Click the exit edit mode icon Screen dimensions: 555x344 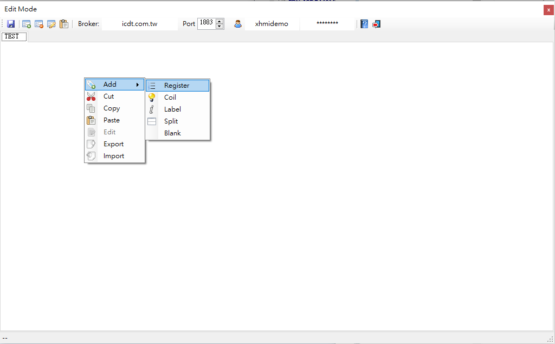(x=376, y=24)
